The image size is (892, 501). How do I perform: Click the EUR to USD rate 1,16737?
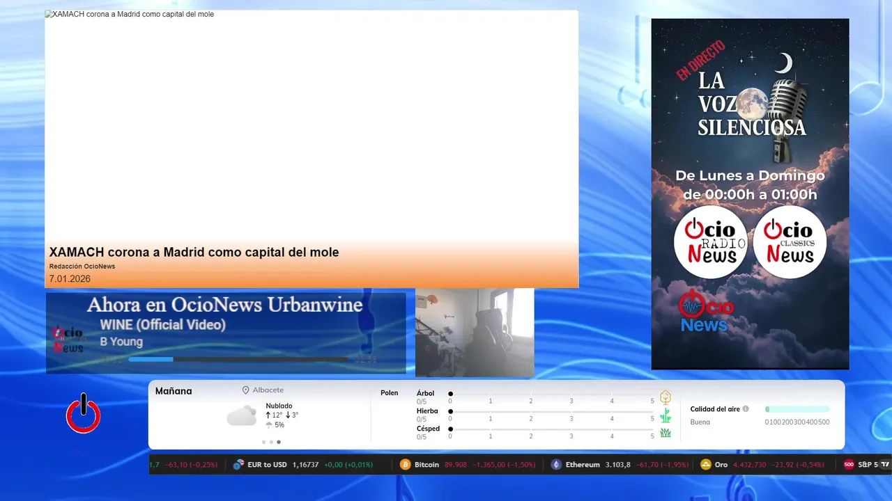pyautogui.click(x=306, y=465)
